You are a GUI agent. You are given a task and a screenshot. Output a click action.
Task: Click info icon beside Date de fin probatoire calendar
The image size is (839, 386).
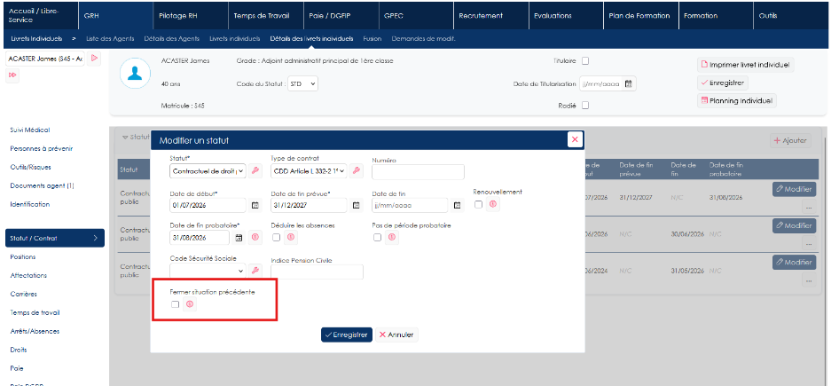click(x=255, y=237)
